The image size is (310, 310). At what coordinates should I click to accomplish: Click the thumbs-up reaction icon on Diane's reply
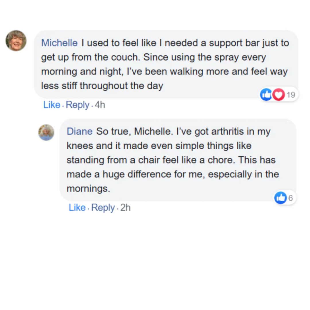pyautogui.click(x=280, y=197)
